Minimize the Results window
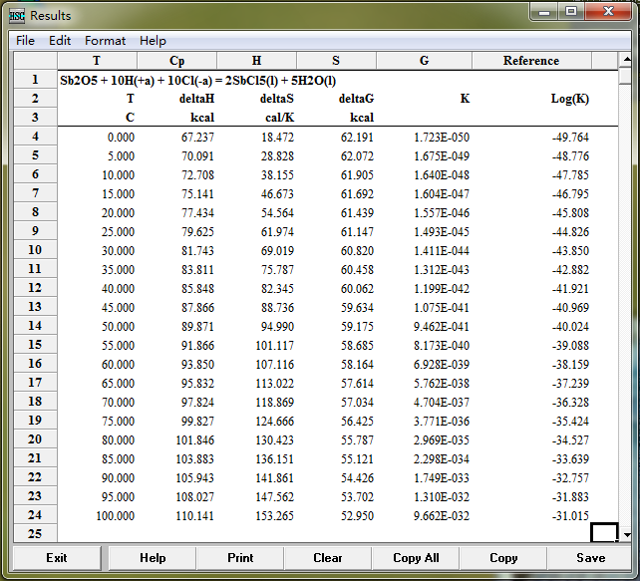The width and height of the screenshot is (640, 581). [x=544, y=12]
